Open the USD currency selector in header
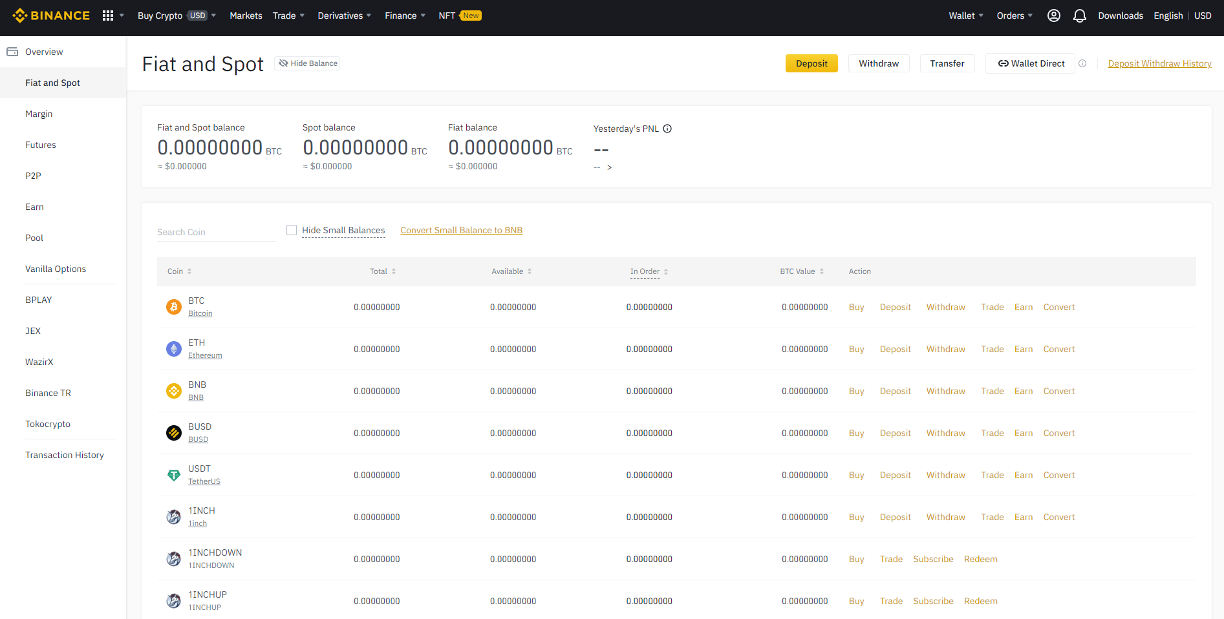Screen dimensions: 1224x619 coord(1203,16)
